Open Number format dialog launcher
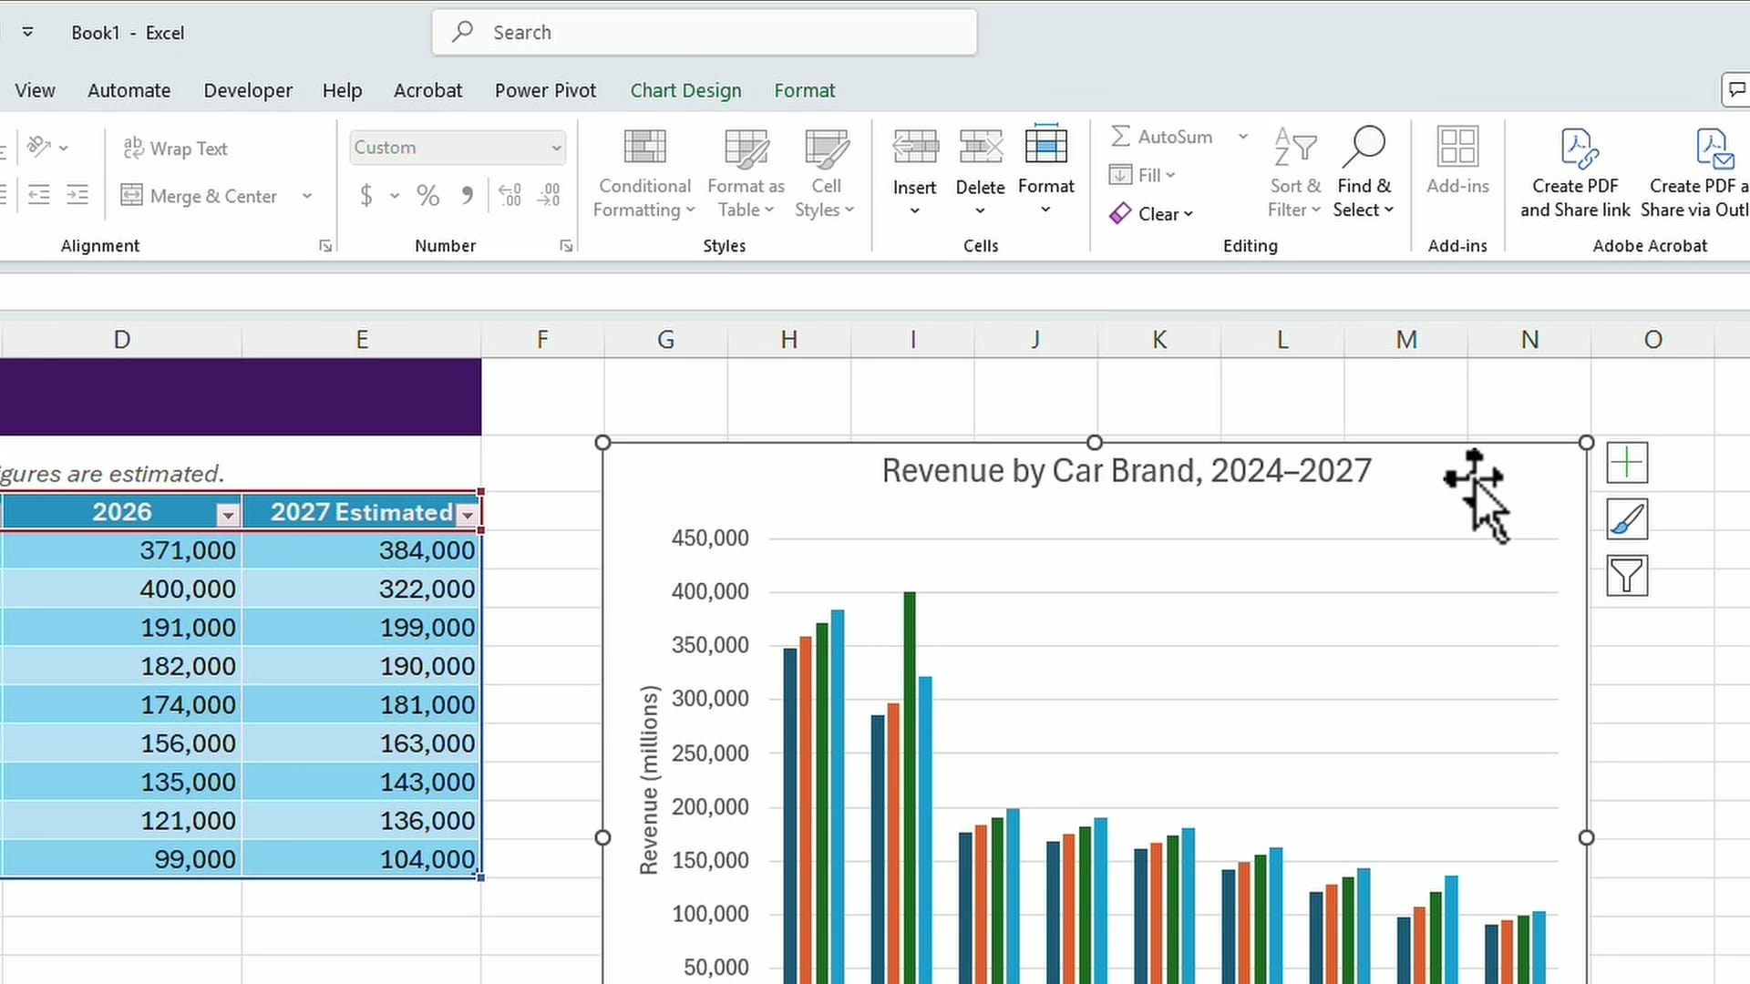Image resolution: width=1750 pixels, height=984 pixels. click(x=566, y=246)
